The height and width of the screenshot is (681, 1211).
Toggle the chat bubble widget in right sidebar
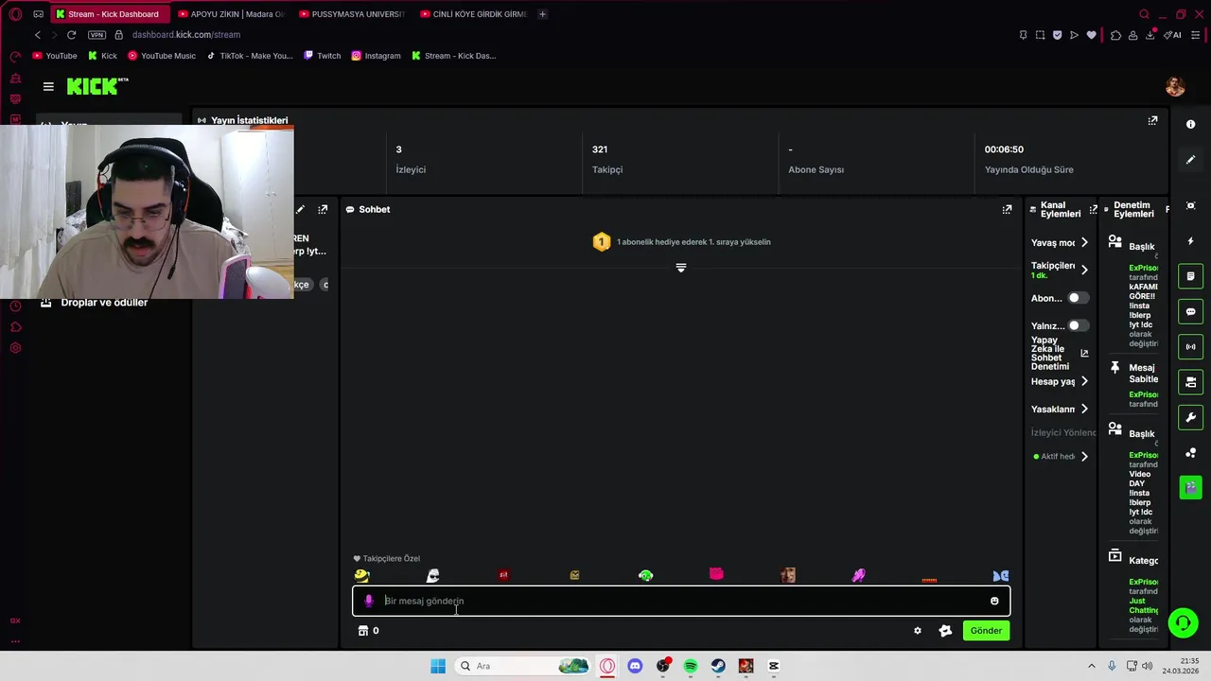(x=1190, y=312)
